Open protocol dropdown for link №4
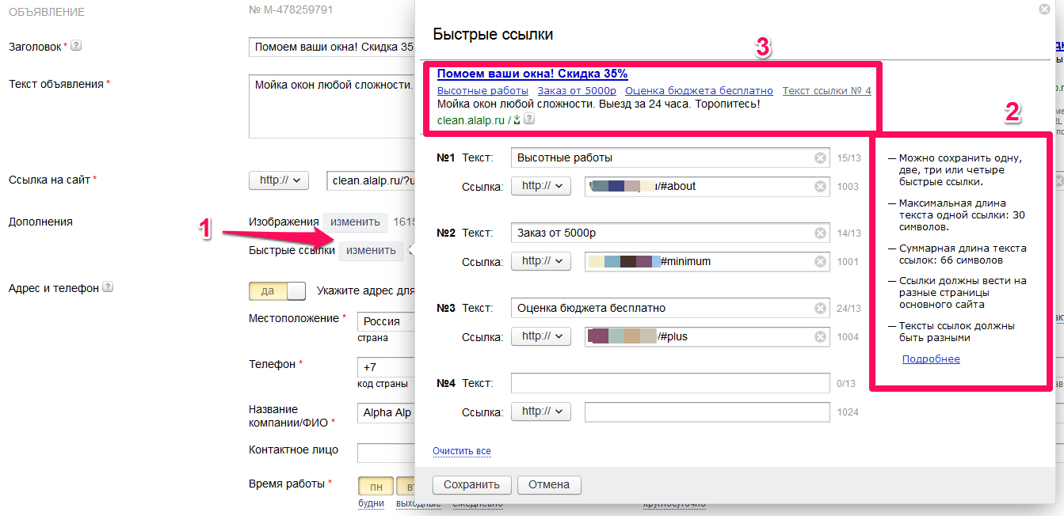 tap(540, 412)
